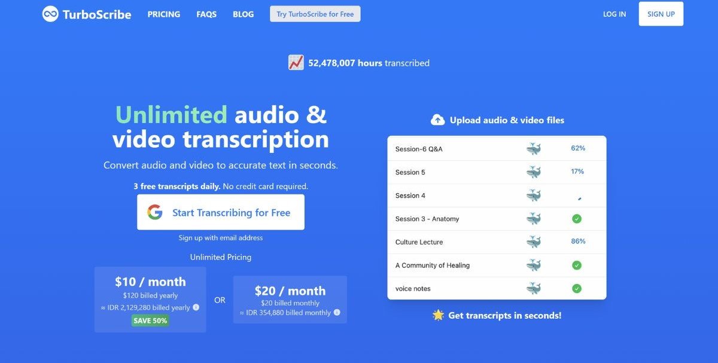718x363 pixels.
Task: Click the TurboScribe brand name
Action: tap(97, 14)
